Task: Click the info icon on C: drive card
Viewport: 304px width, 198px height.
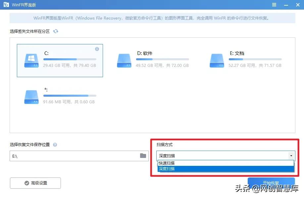Action: click(x=97, y=49)
